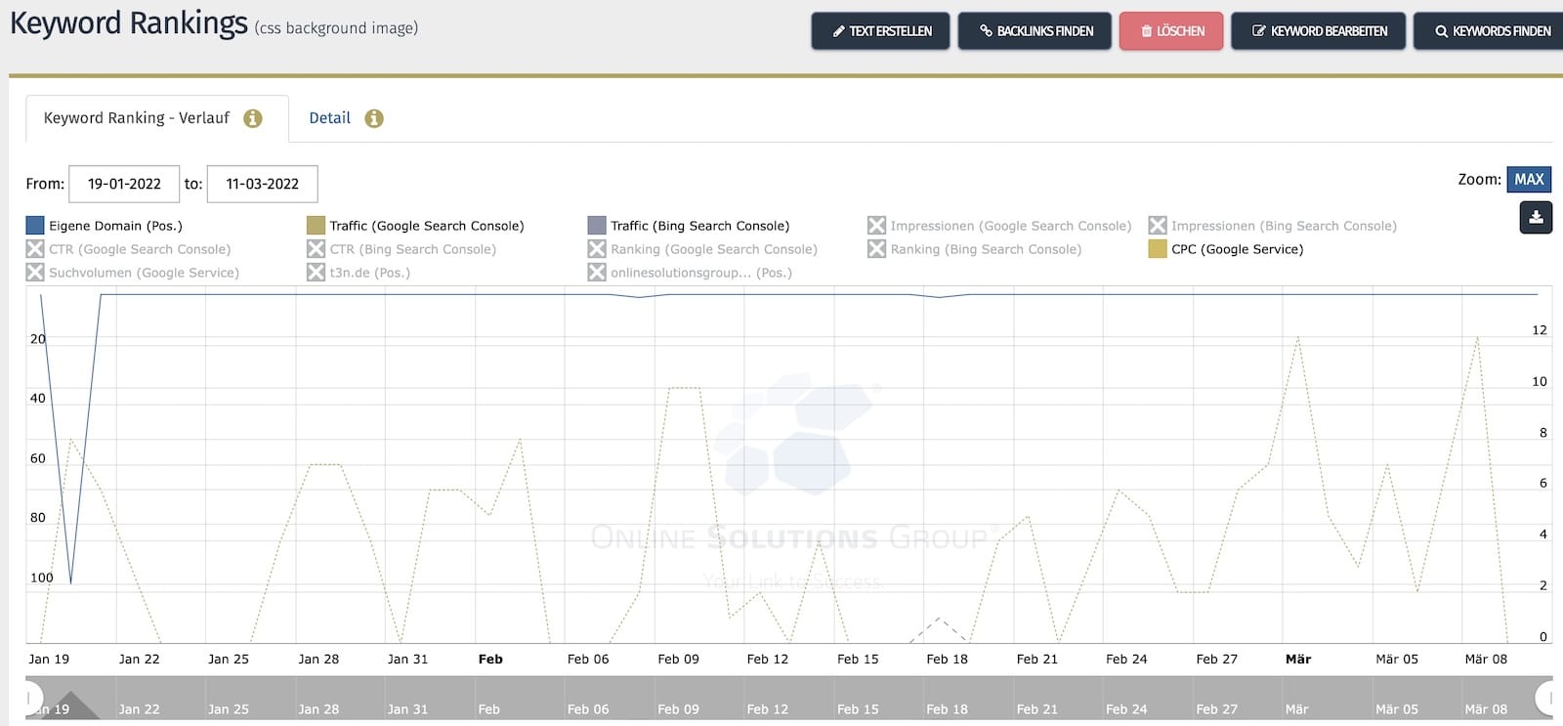Open Keywords Finden search
The image size is (1563, 726).
pos(1491,31)
